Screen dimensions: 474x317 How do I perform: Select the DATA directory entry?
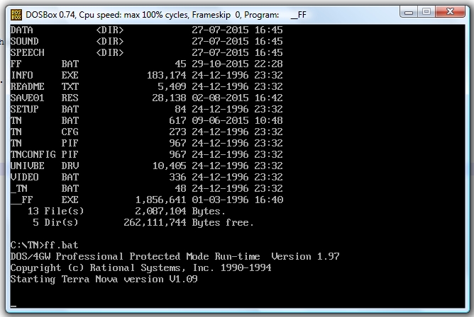click(x=147, y=30)
